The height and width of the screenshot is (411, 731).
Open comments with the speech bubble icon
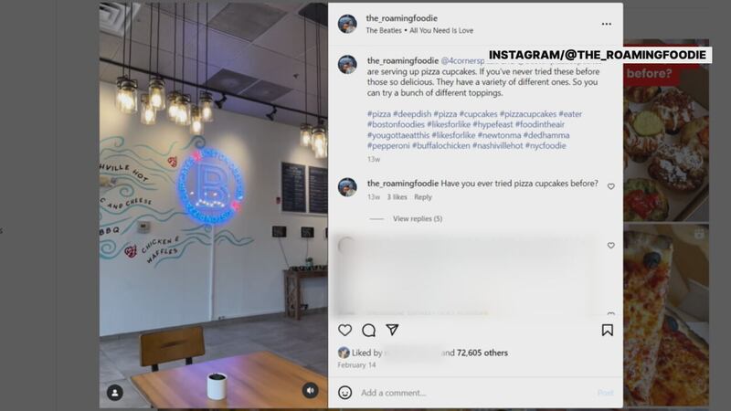(x=369, y=330)
